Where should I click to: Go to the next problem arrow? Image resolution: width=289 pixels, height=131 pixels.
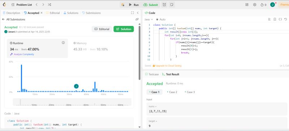(x=43, y=5)
